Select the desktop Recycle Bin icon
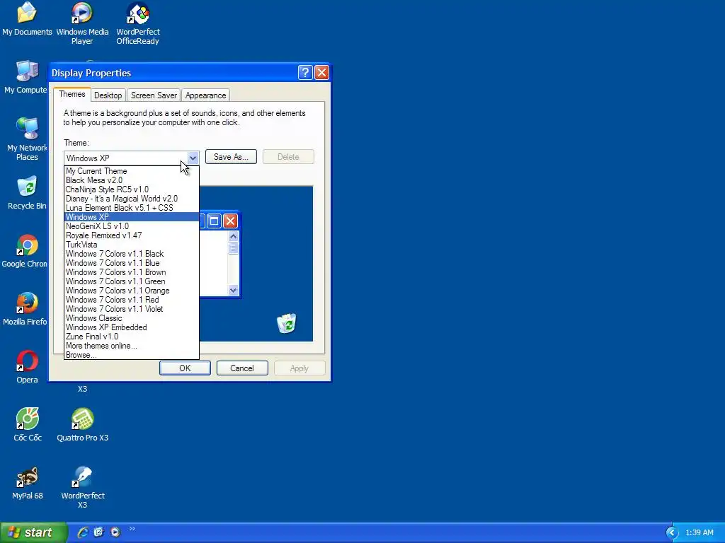The height and width of the screenshot is (543, 725). 27,193
